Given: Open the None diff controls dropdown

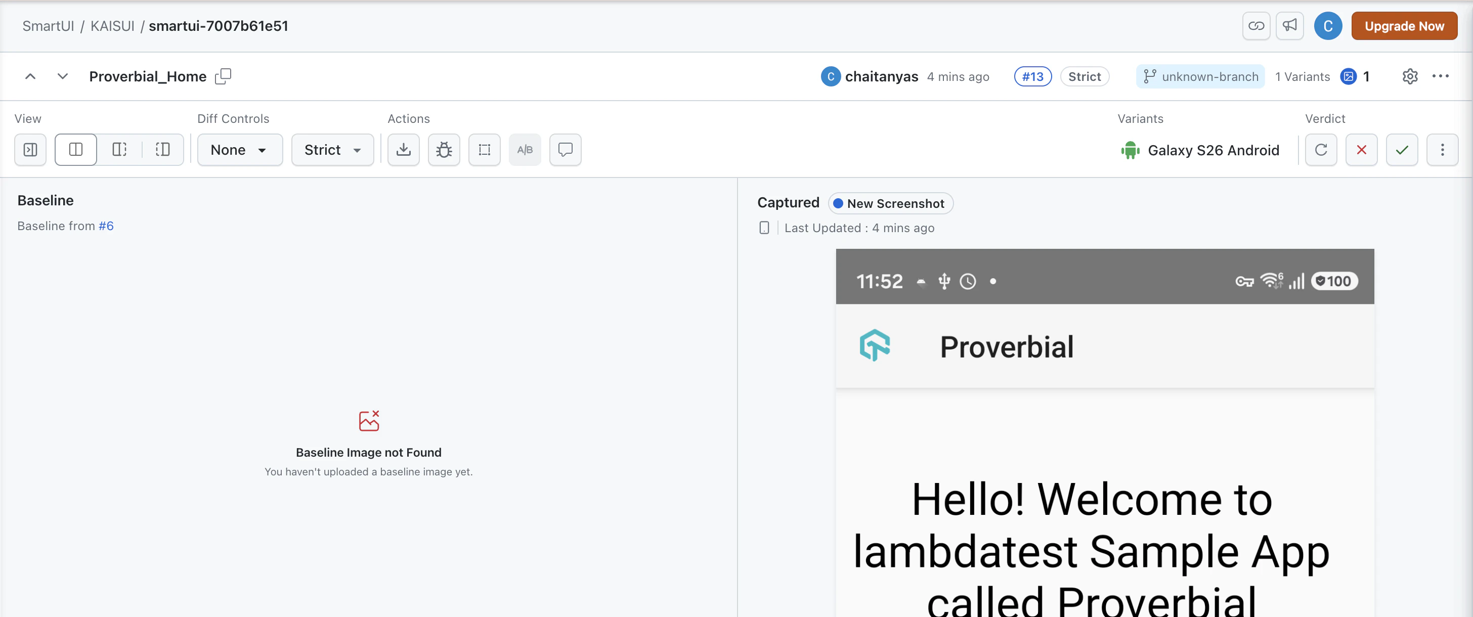Looking at the screenshot, I should pos(240,150).
